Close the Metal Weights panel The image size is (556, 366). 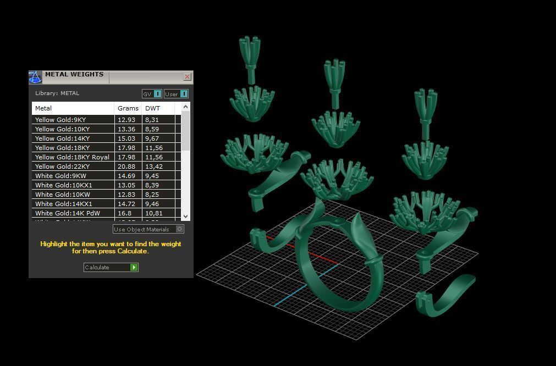tap(187, 76)
